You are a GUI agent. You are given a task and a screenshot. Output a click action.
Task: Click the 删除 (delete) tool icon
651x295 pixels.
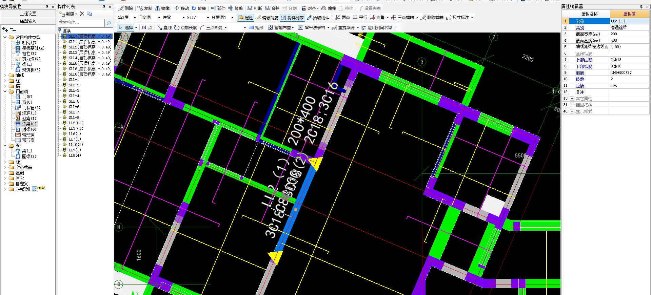point(125,8)
